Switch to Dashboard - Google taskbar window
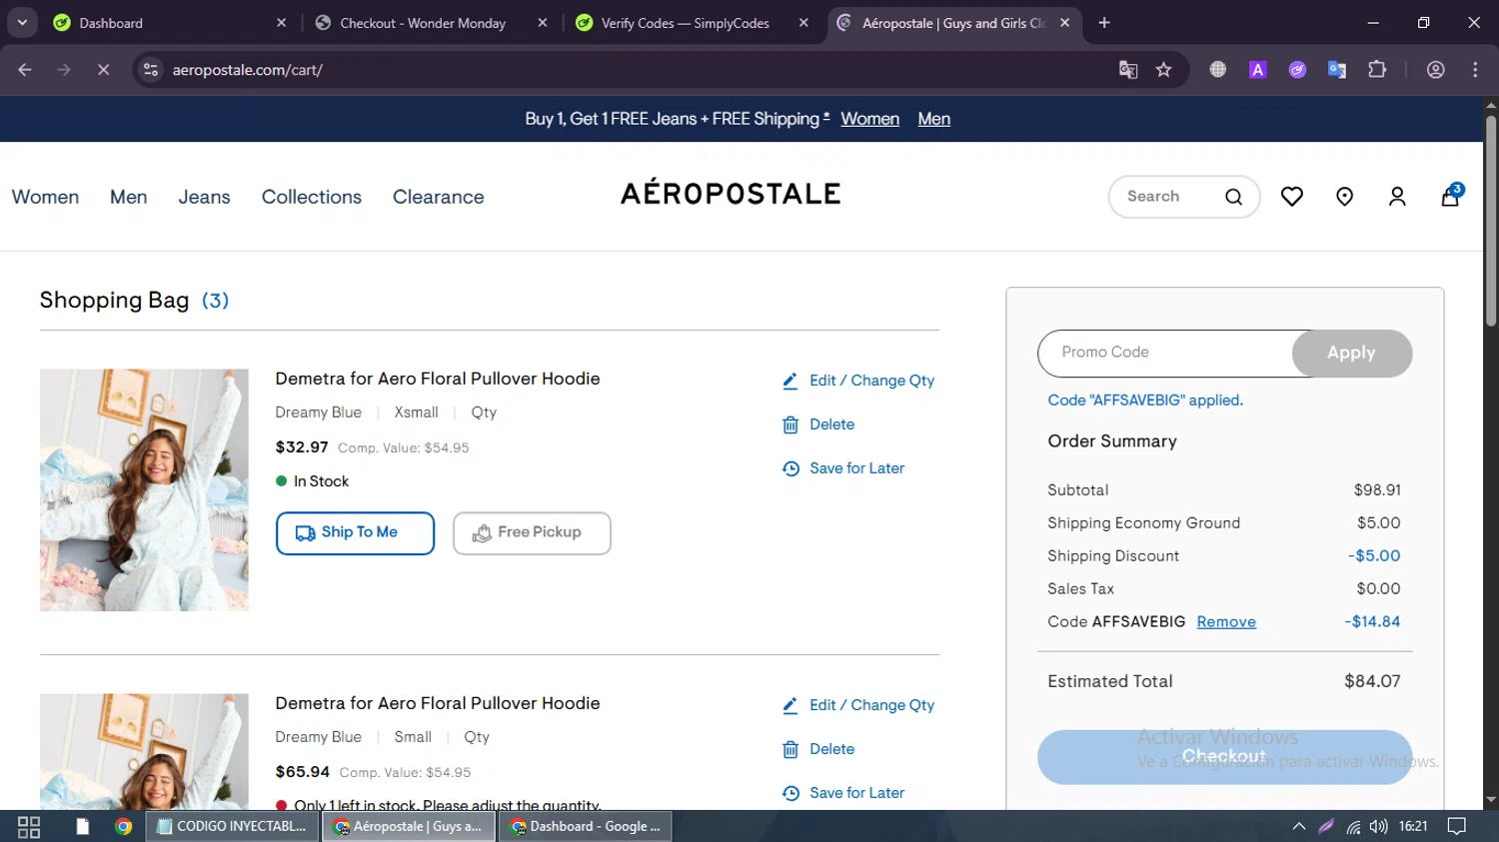1499x842 pixels. point(587,826)
